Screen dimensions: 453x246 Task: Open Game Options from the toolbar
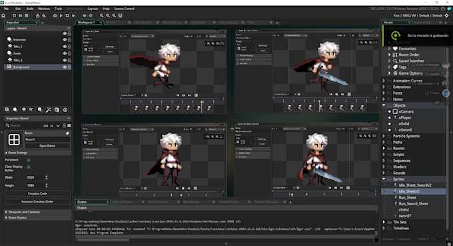coord(85,15)
